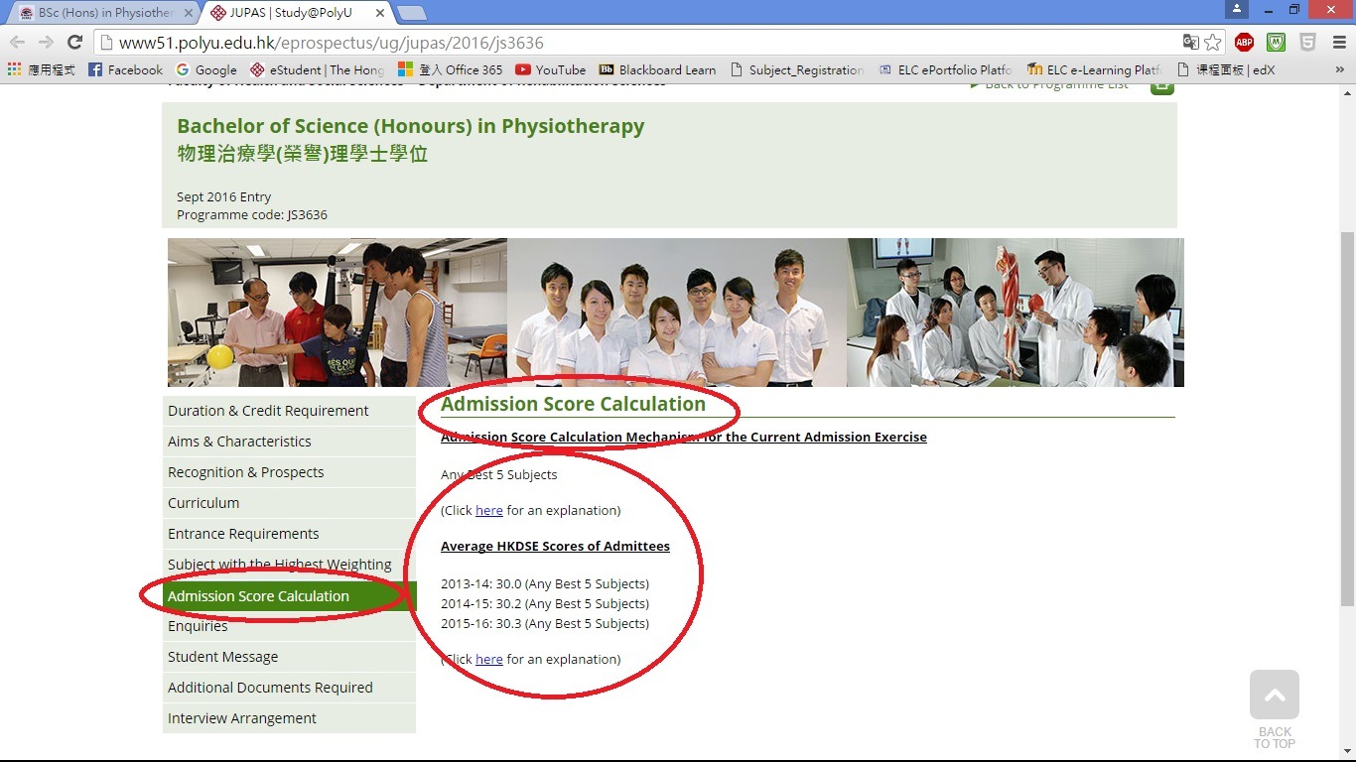
Task: Open Recognition & Prospects section
Action: [x=289, y=472]
